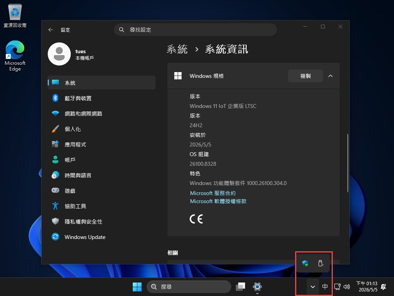This screenshot has height=296, width=394.
Task: Open Microsoft 服務合約 link
Action: [213, 193]
